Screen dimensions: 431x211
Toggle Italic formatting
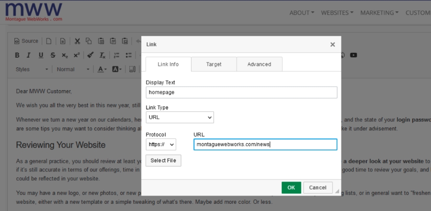click(29, 55)
